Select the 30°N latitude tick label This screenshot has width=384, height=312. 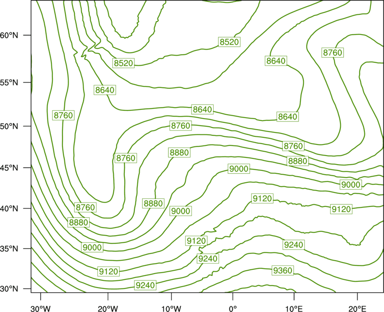[x=9, y=289]
